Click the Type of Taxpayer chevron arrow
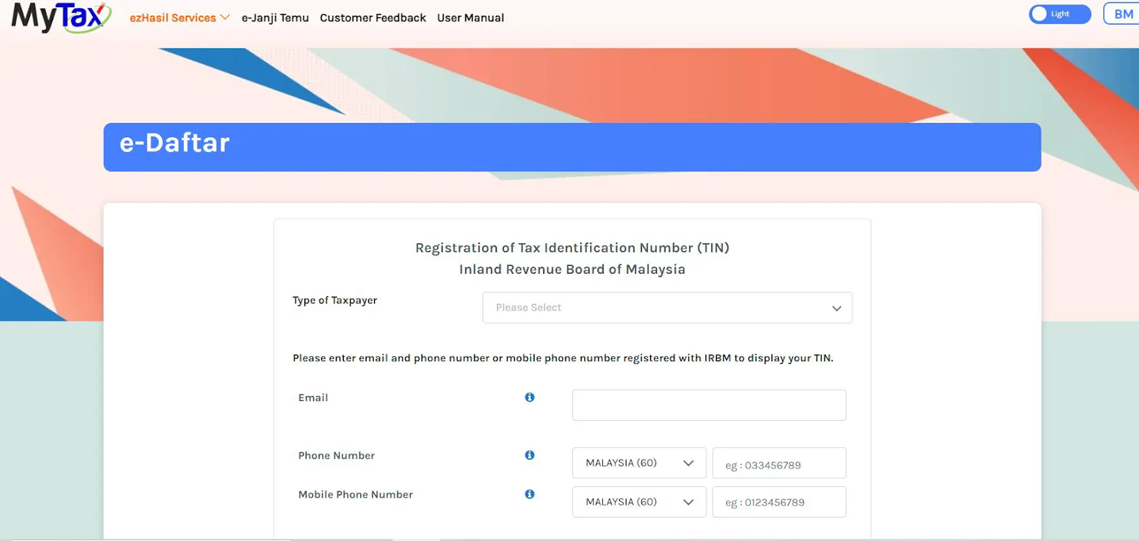This screenshot has height=541, width=1139. coord(836,309)
